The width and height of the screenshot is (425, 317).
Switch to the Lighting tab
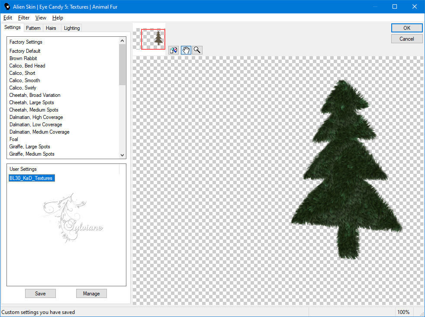(71, 28)
